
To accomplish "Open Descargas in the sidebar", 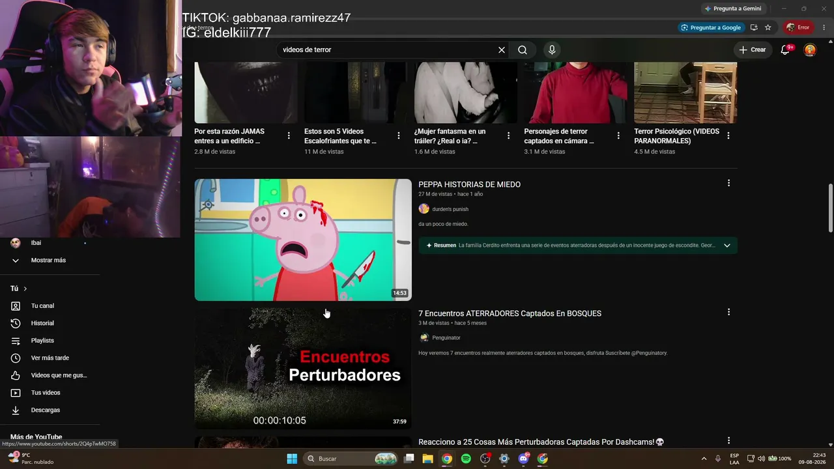I will pos(46,410).
